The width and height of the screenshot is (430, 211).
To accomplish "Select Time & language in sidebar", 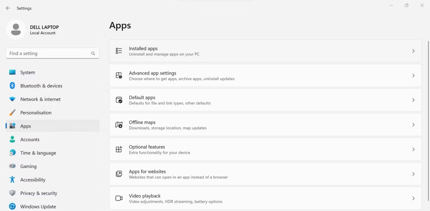I will (38, 153).
